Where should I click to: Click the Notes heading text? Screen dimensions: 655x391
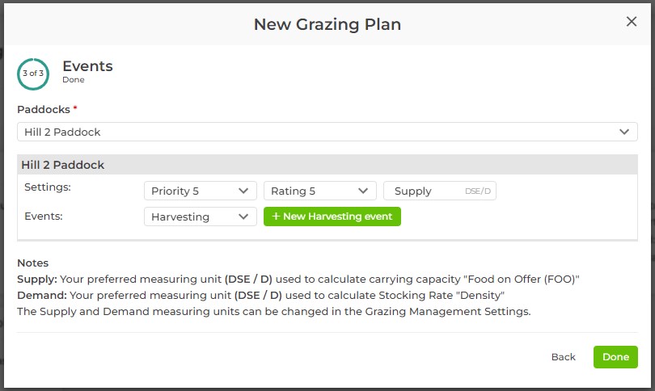[32, 263]
